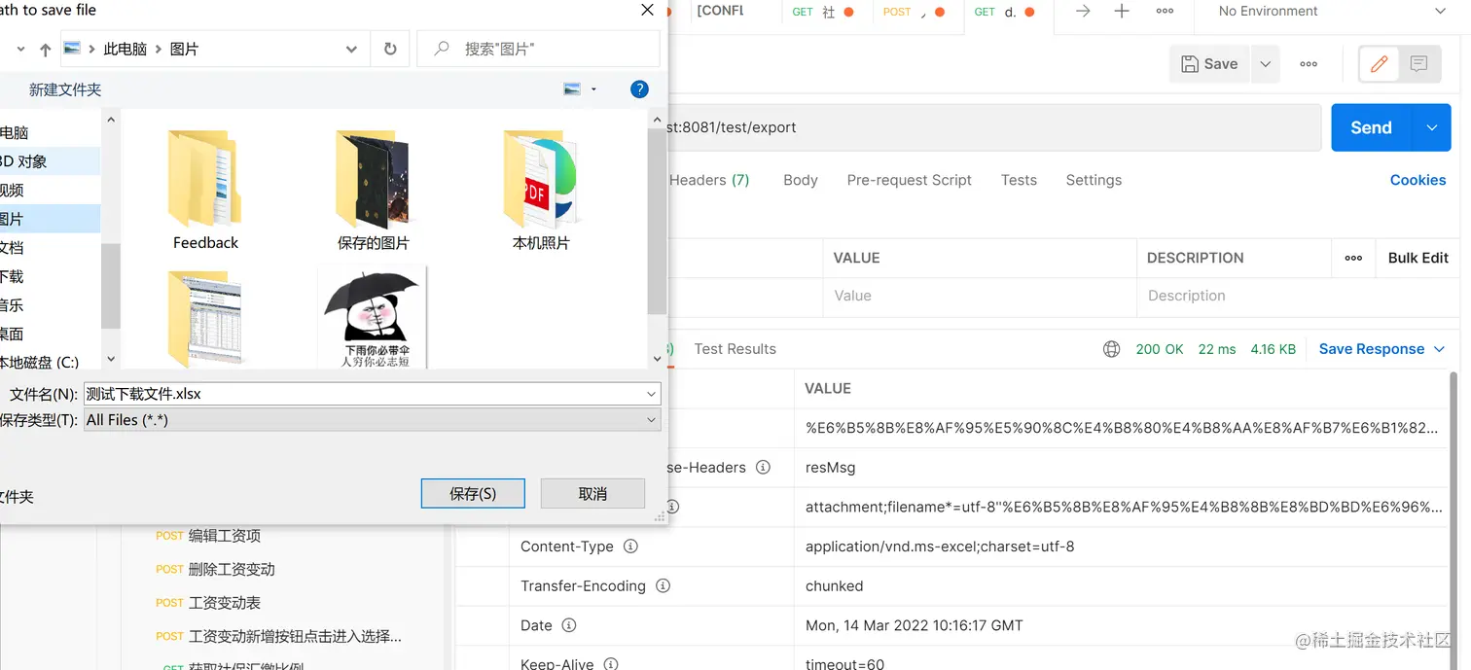Open the 保存的图片 folder
Image resolution: width=1471 pixels, height=670 pixels.
pyautogui.click(x=374, y=191)
